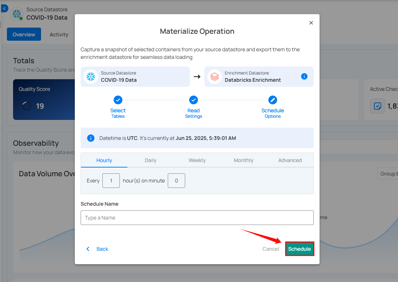Click the Read Settings step checkmark
Image resolution: width=398 pixels, height=282 pixels.
(194, 100)
